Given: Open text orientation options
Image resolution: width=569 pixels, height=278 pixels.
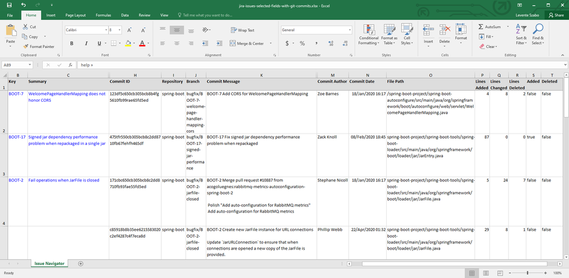Looking at the screenshot, I should [x=206, y=30].
